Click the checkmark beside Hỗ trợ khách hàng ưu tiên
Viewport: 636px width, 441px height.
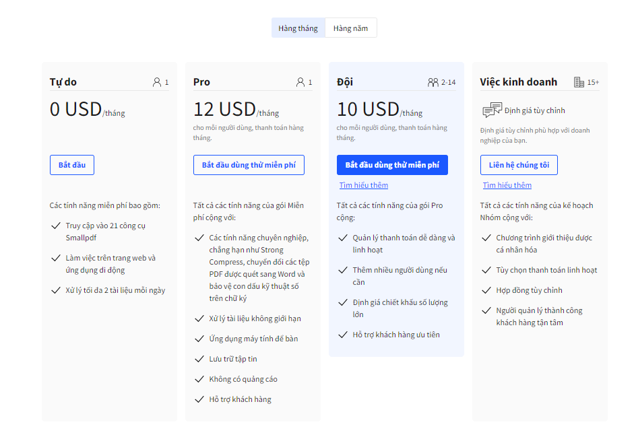point(342,335)
